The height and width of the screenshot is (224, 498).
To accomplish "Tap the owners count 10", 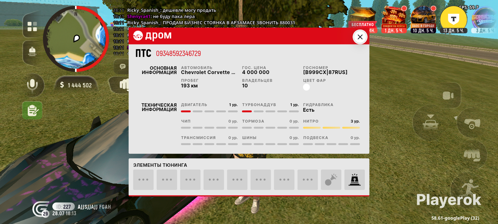I will pyautogui.click(x=245, y=86).
